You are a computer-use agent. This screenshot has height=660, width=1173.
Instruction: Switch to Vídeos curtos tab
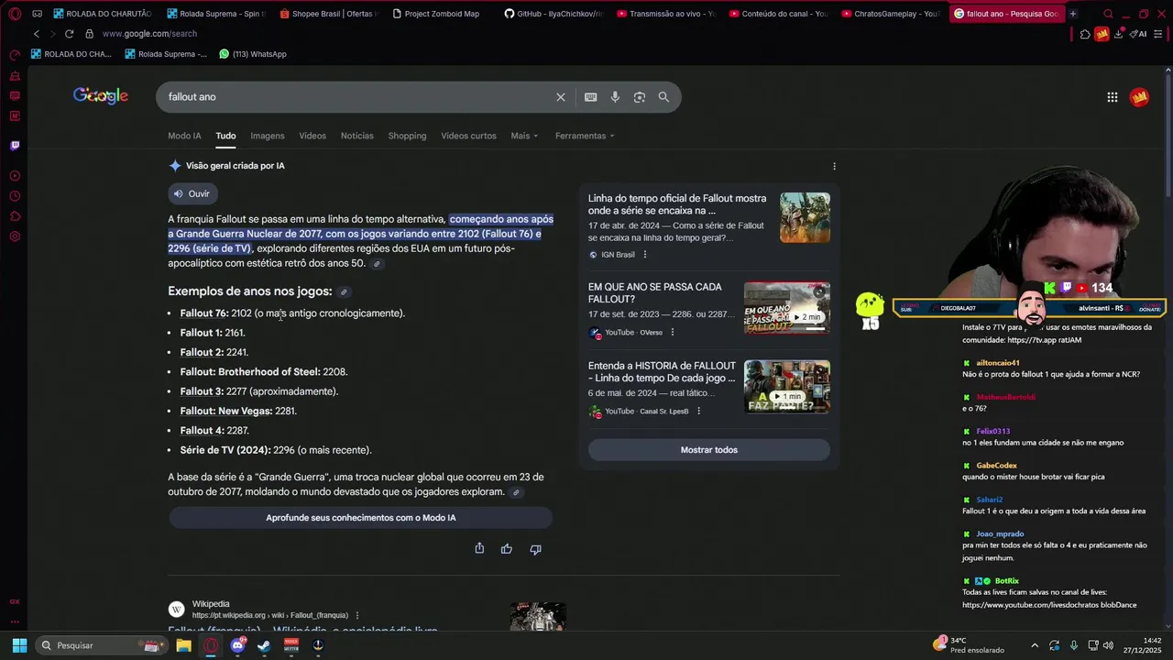tap(468, 136)
